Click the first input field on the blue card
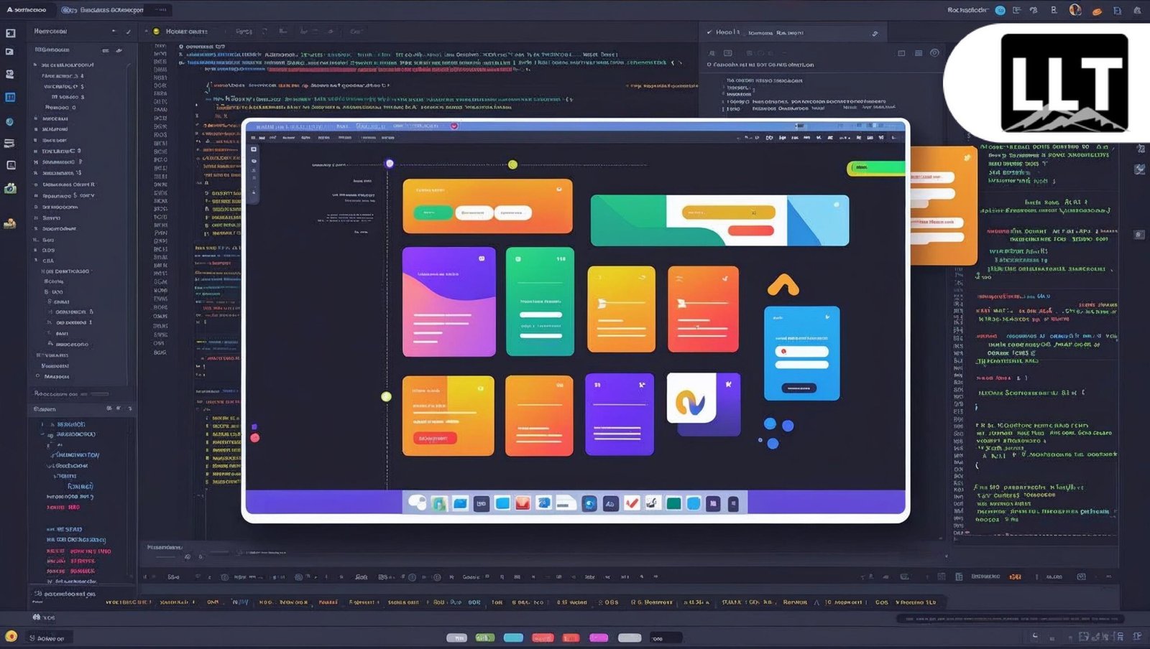 pyautogui.click(x=801, y=351)
